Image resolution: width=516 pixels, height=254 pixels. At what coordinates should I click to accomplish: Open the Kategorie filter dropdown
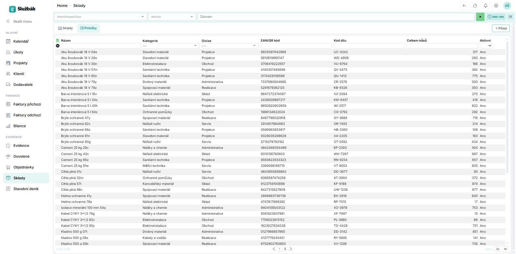[171, 46]
